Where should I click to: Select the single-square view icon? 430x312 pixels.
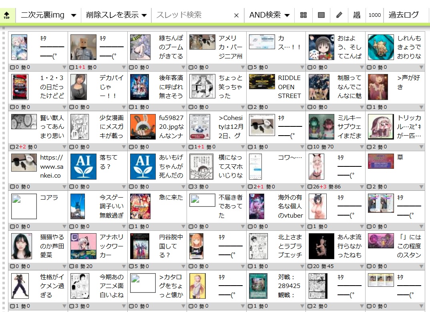[x=321, y=15]
